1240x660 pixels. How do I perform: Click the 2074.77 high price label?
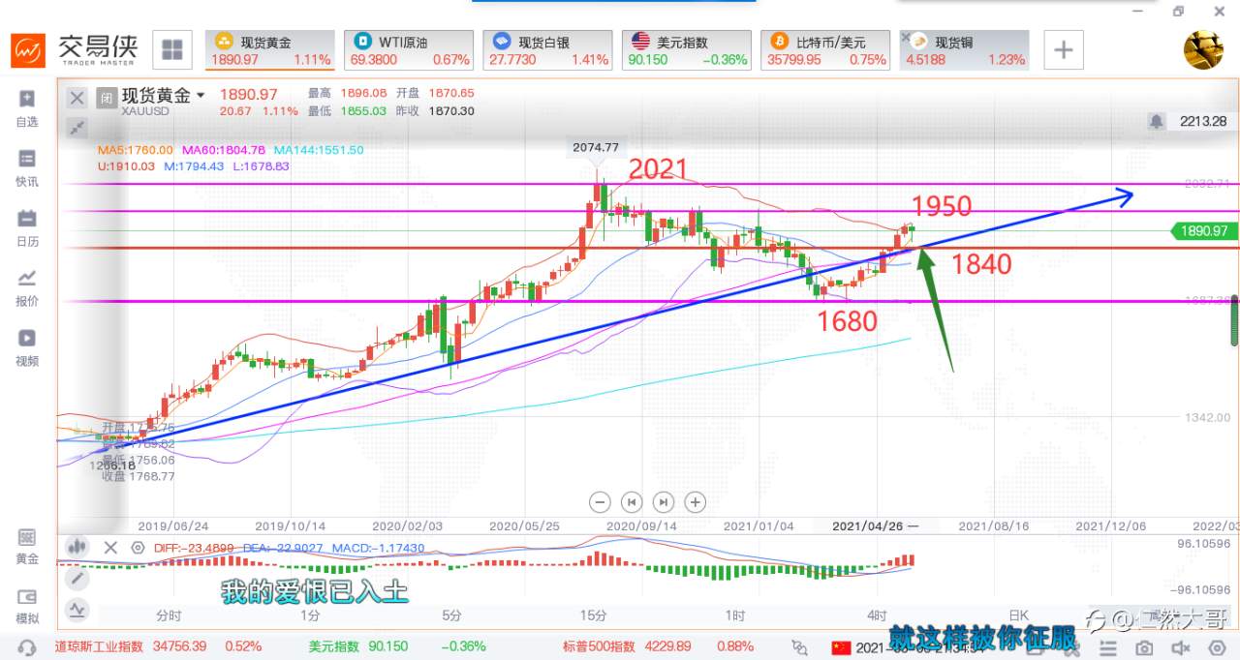[x=596, y=147]
